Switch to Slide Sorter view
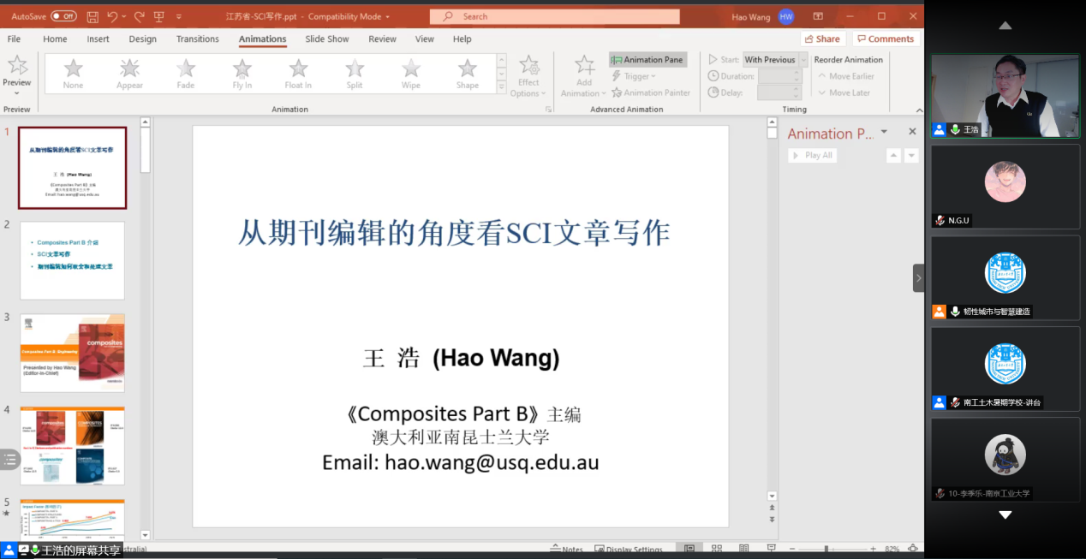The width and height of the screenshot is (1086, 559). (718, 550)
